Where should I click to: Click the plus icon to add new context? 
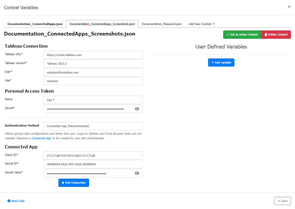pos(214,24)
